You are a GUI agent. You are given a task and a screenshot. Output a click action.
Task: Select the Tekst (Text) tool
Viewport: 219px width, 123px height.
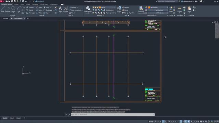pos(60,9)
